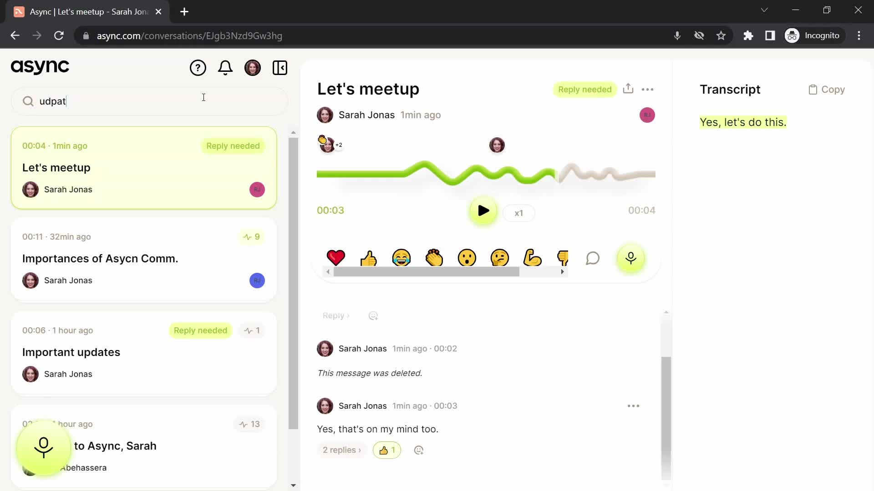Expand the audio waveform scroll left
Image resolution: width=874 pixels, height=491 pixels.
(328, 272)
